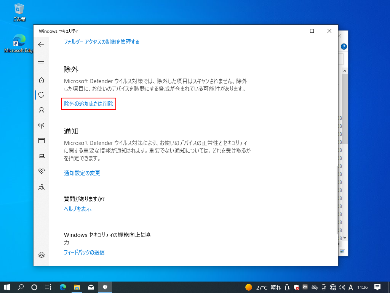
Task: Open Device security laptop icon
Action: tap(41, 156)
